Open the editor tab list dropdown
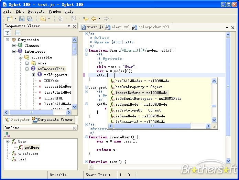This screenshot has width=239, height=180. click(227, 28)
